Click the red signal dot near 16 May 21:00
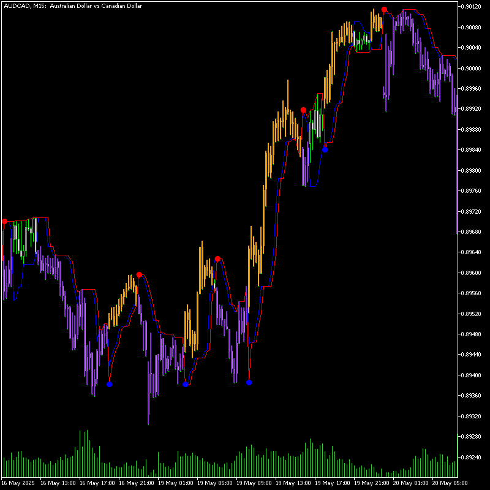 coord(139,274)
